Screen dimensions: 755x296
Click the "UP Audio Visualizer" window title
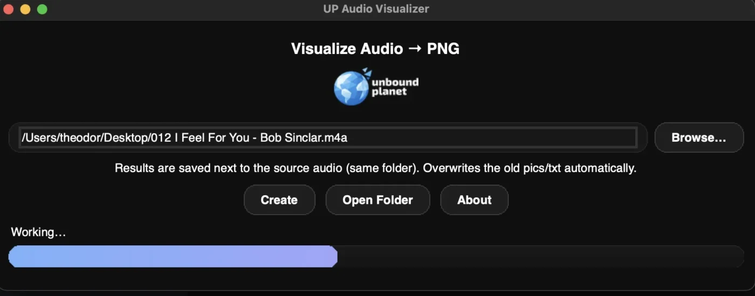coord(376,9)
